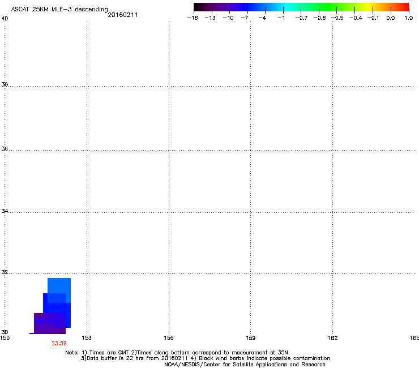This screenshot has width=419, height=368.
Task: Click the -10 color scale label
Action: [228, 18]
